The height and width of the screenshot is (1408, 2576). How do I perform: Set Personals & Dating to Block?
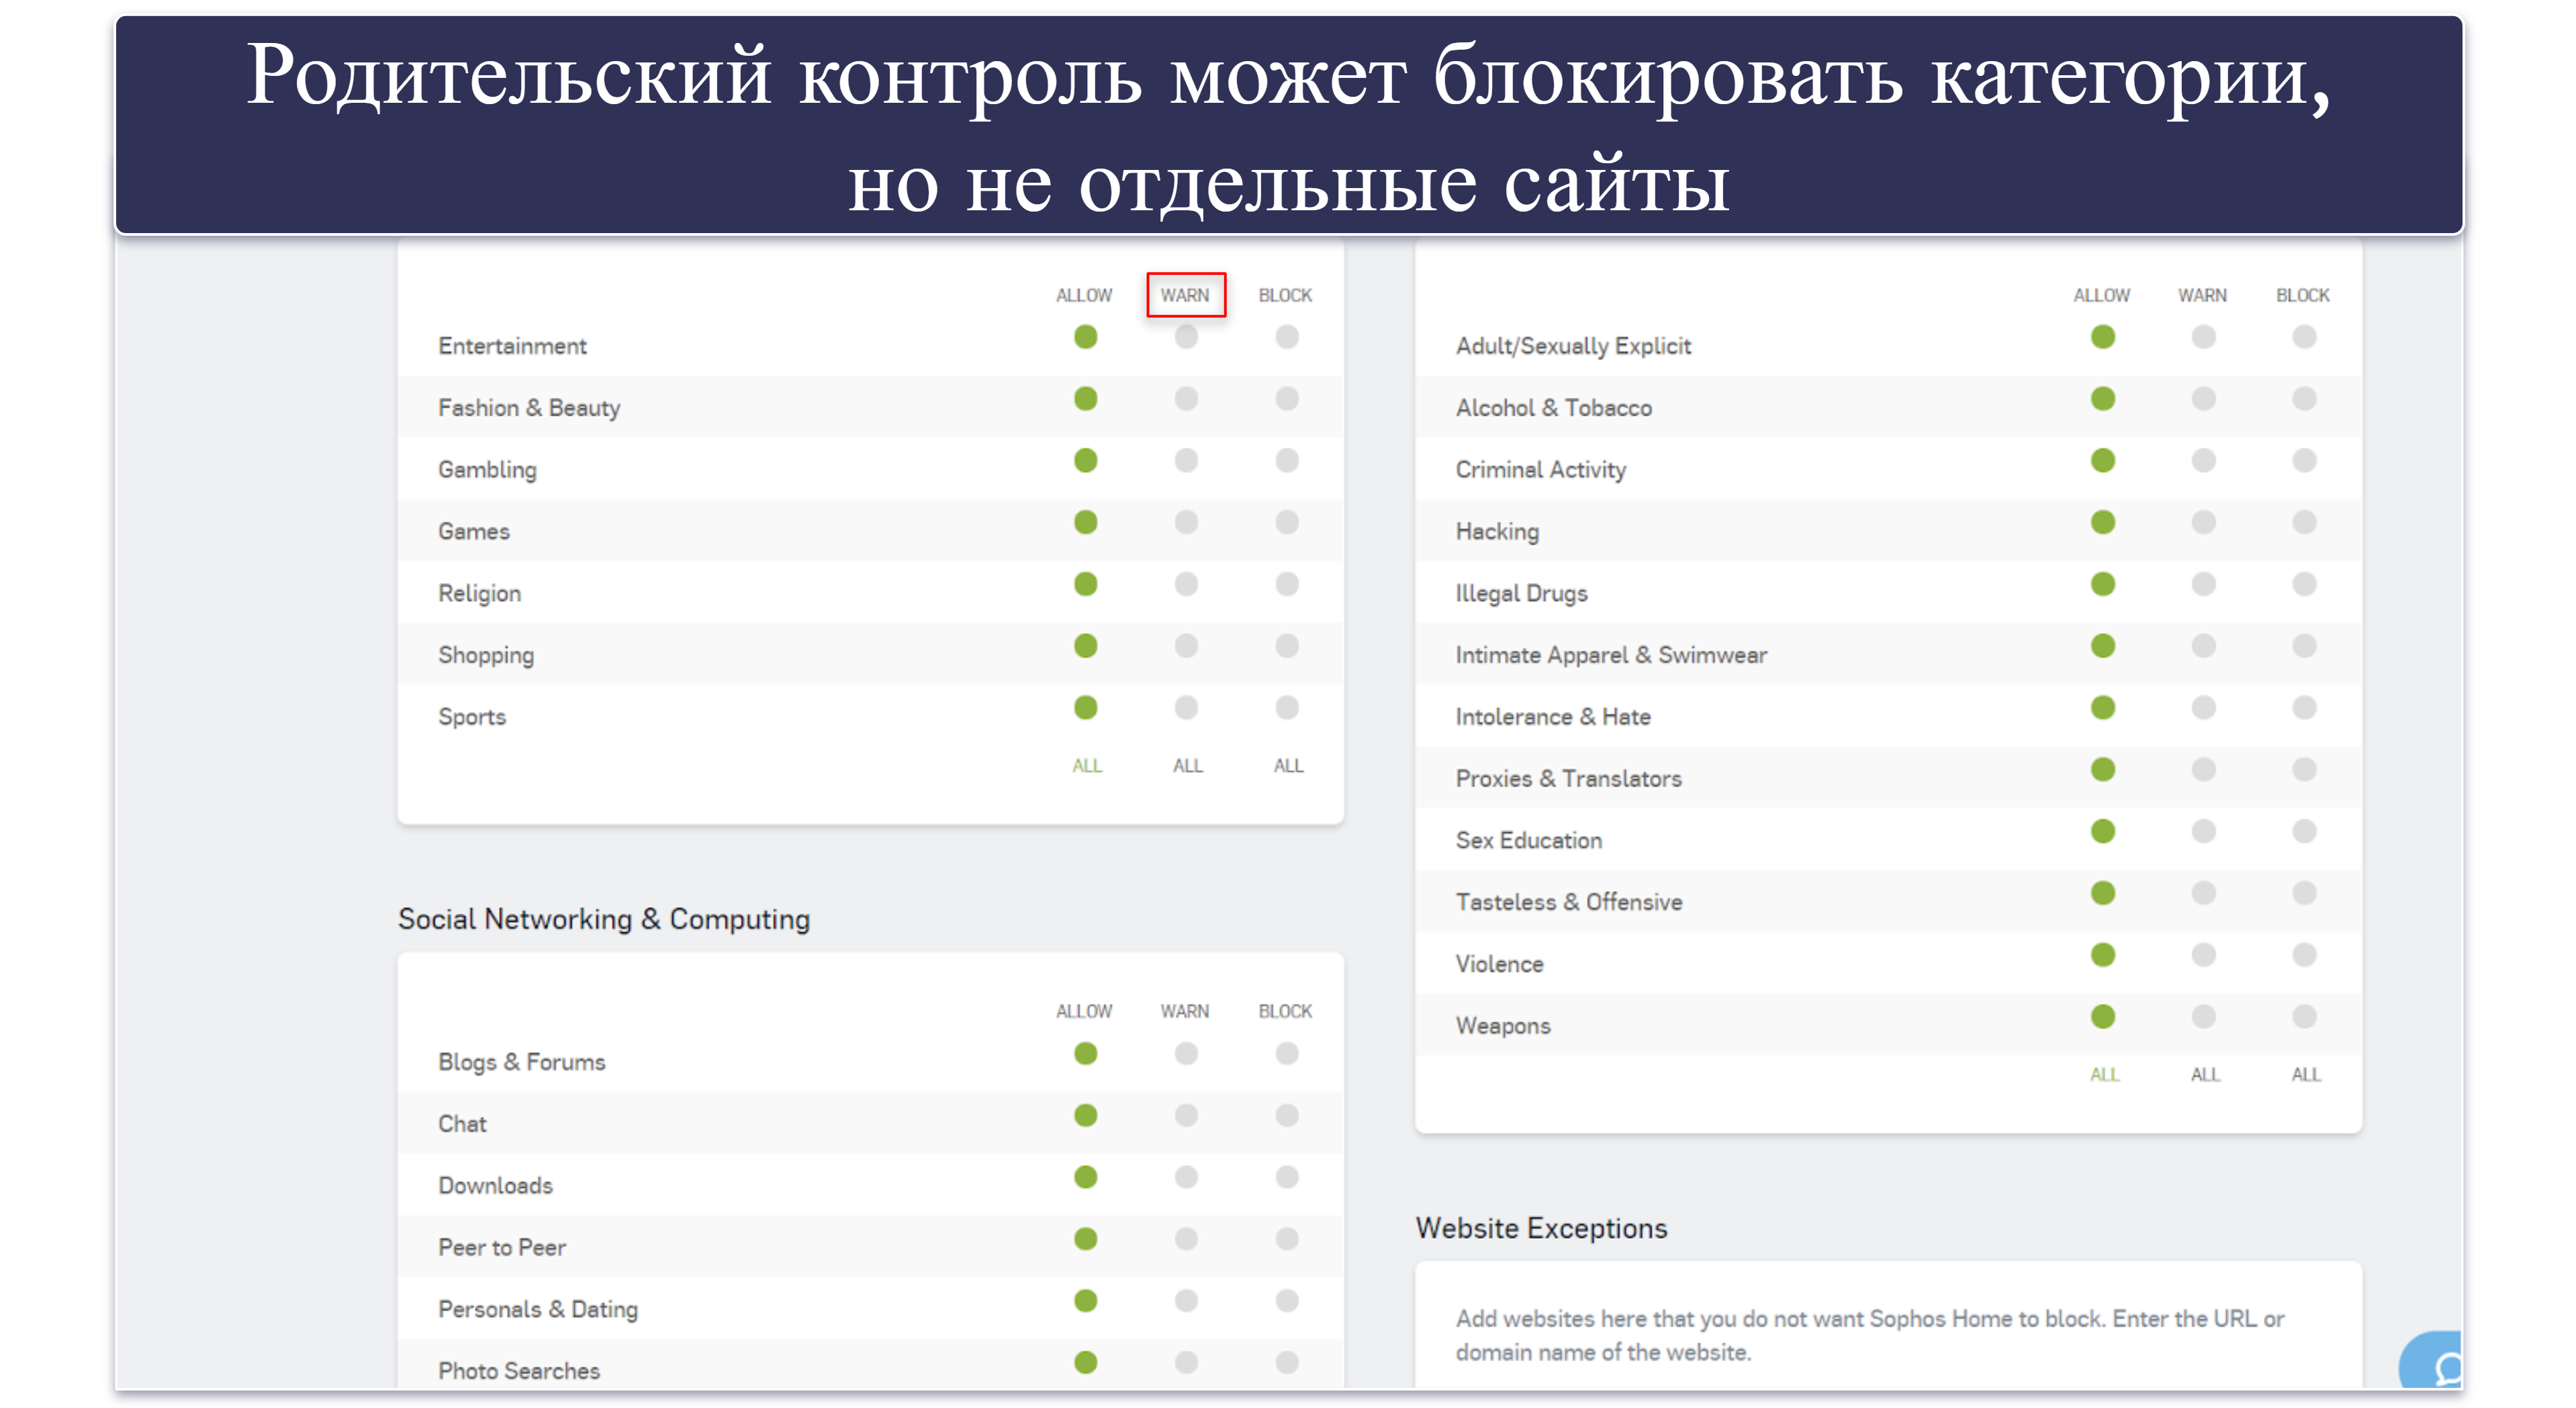(x=1287, y=1301)
